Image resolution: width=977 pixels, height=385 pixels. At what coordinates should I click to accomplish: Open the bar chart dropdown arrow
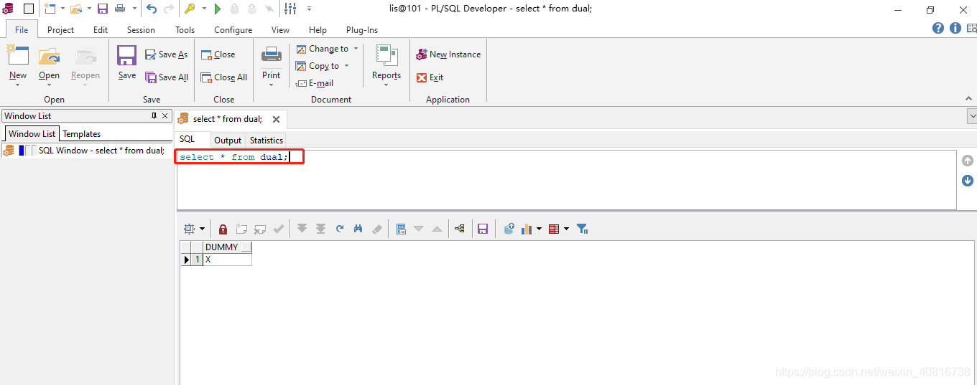539,229
